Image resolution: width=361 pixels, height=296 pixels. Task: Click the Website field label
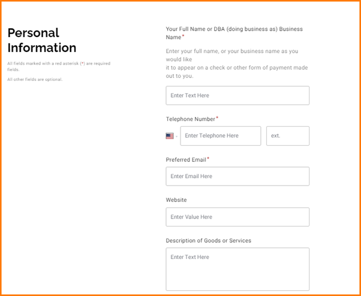[176, 200]
